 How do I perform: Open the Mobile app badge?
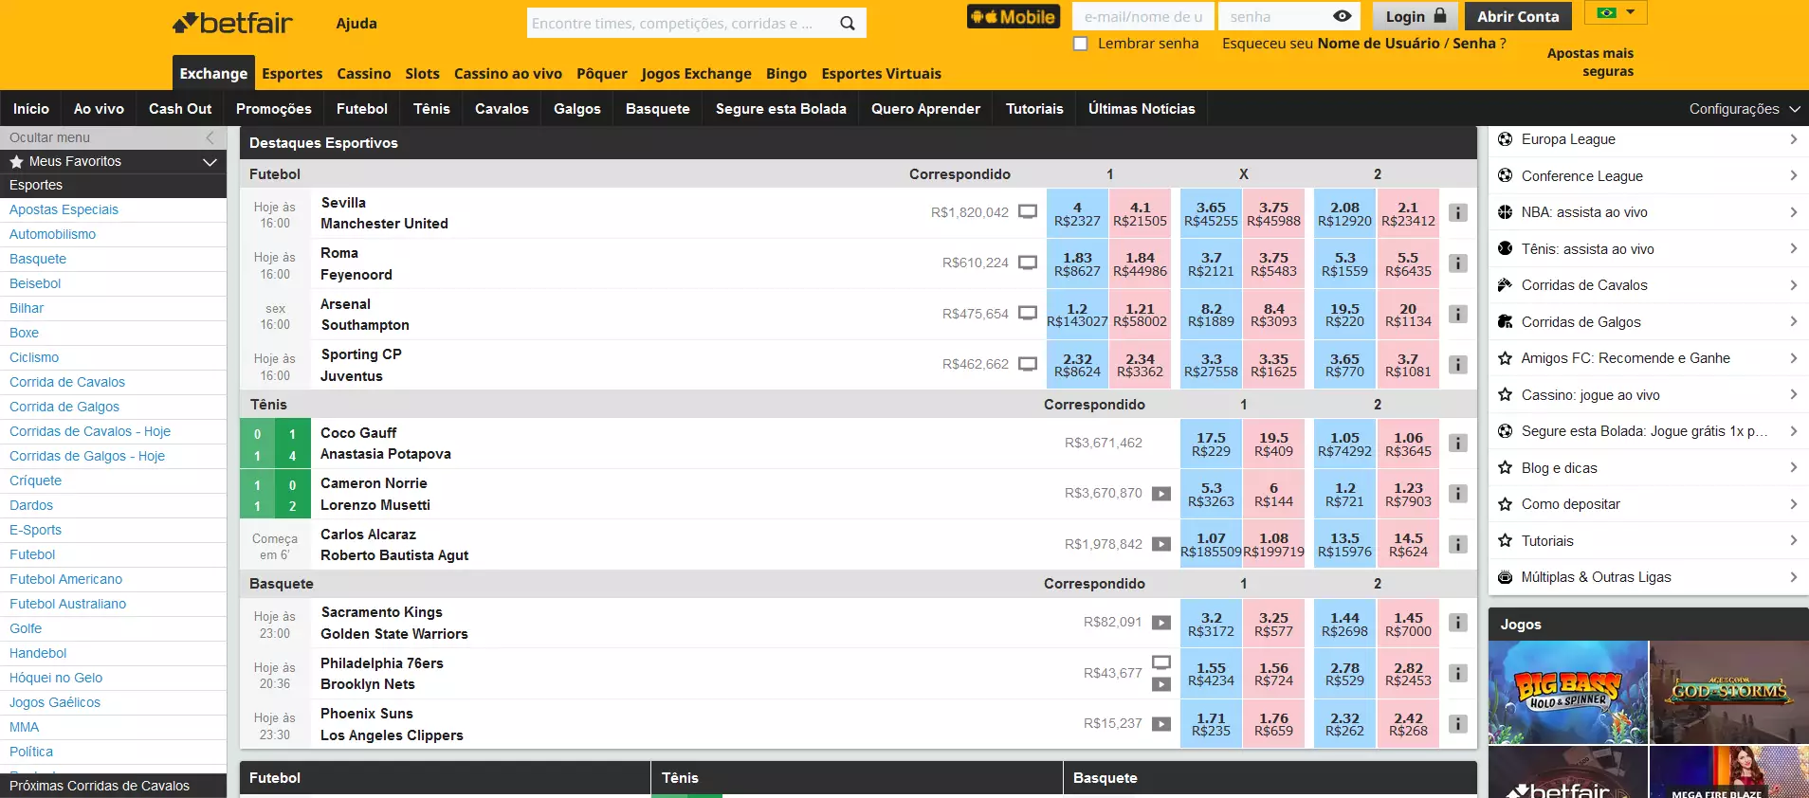pyautogui.click(x=1013, y=17)
